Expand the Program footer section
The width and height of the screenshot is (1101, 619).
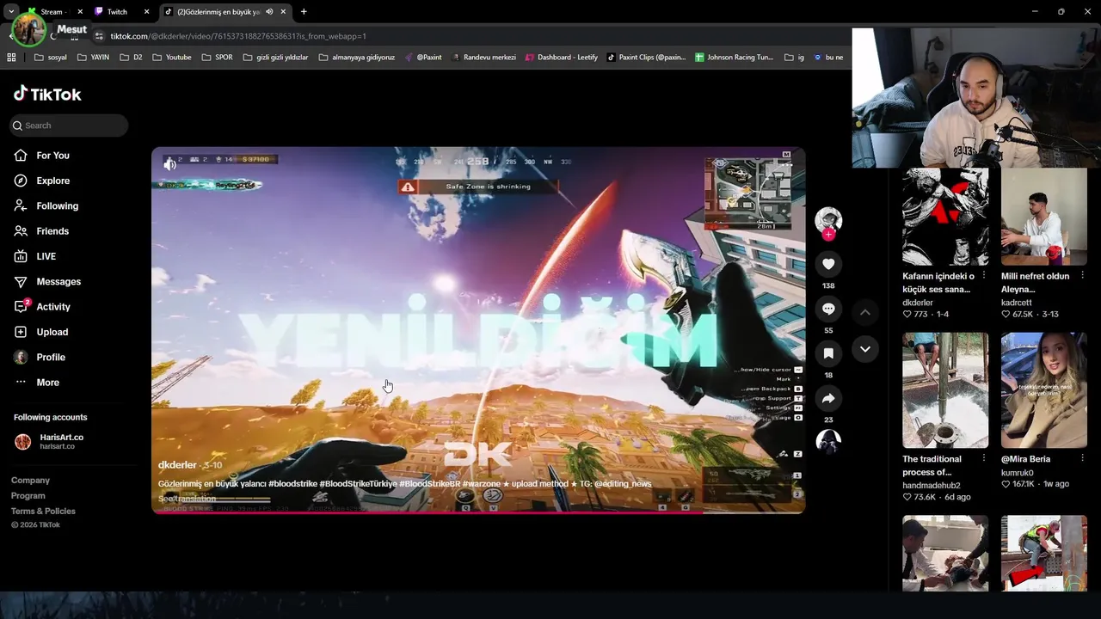click(28, 496)
